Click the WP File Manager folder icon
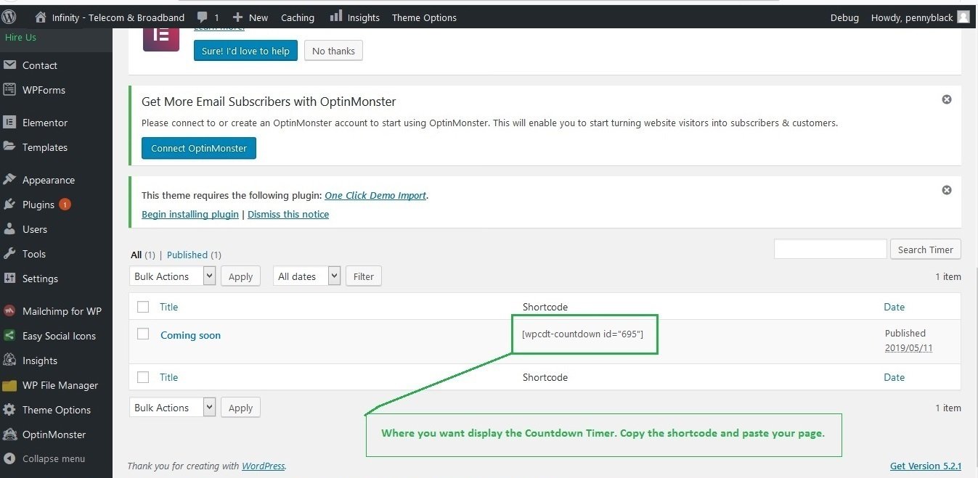978x478 pixels. point(9,385)
